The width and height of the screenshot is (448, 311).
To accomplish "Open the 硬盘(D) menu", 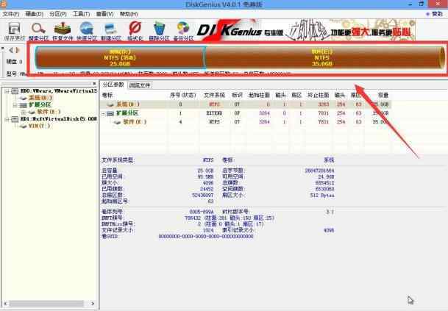I will coord(35,14).
